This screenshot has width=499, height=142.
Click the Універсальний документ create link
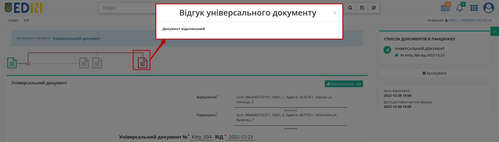(76, 39)
